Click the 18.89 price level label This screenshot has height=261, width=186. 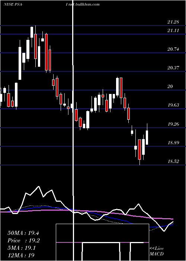coord(173,143)
